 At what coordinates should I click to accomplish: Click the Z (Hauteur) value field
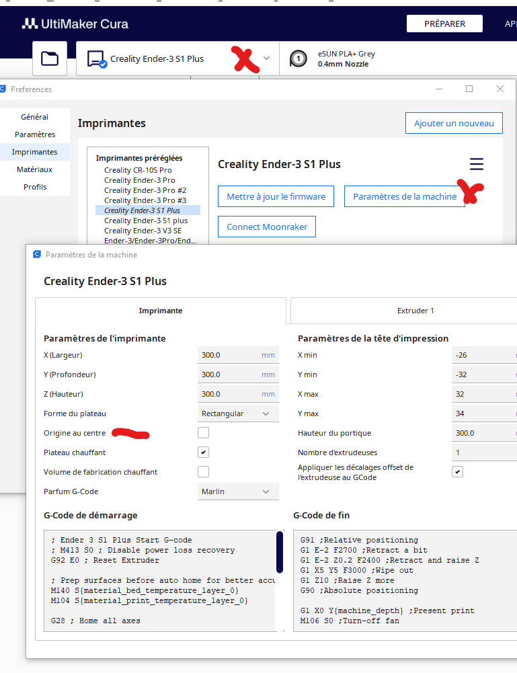click(238, 394)
